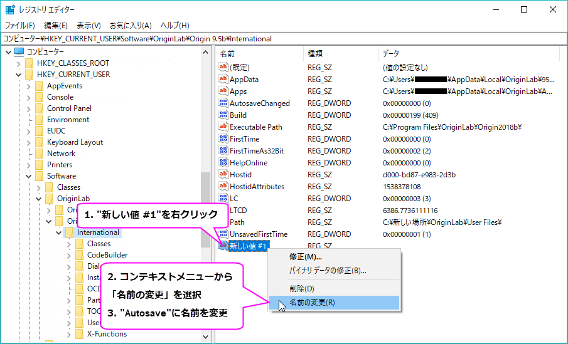The image size is (568, 344).
Task: Click the string icon next to Hostid
Action: 223,175
